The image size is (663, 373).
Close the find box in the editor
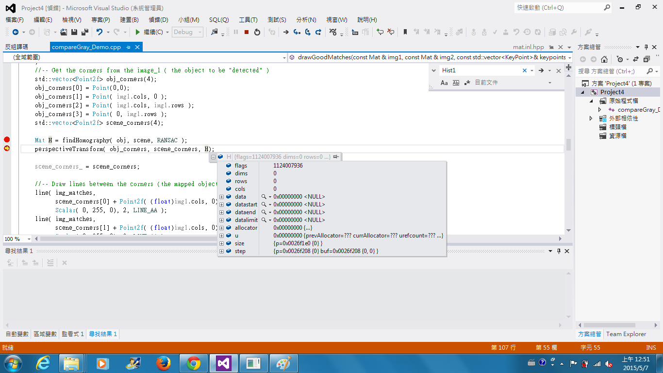(558, 70)
